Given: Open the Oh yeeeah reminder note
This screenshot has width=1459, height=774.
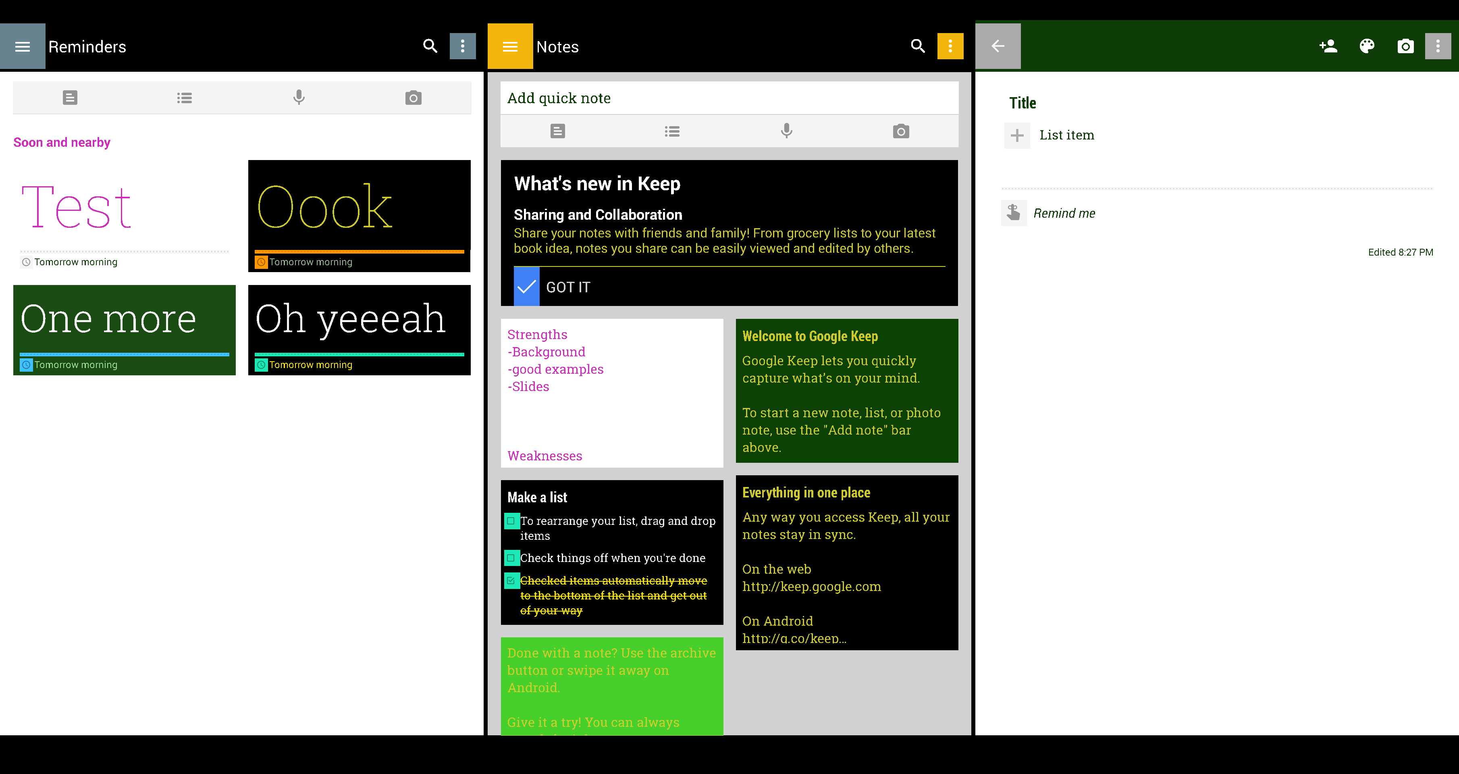Looking at the screenshot, I should click(x=359, y=330).
